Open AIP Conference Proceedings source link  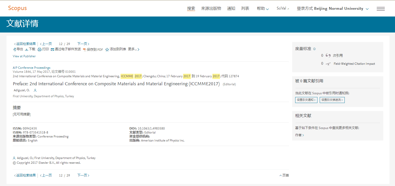[x=32, y=68]
